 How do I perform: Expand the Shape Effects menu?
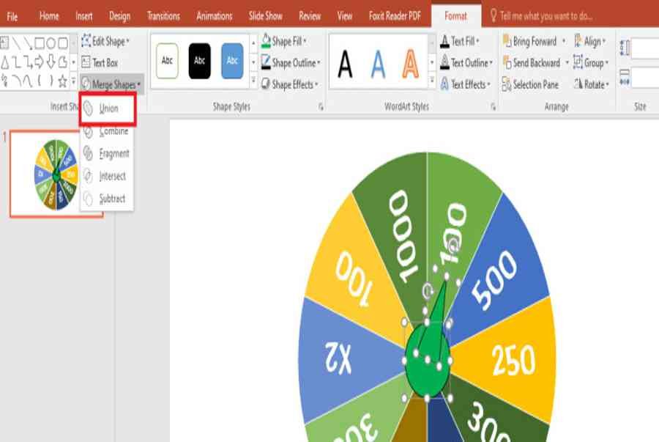click(x=289, y=84)
